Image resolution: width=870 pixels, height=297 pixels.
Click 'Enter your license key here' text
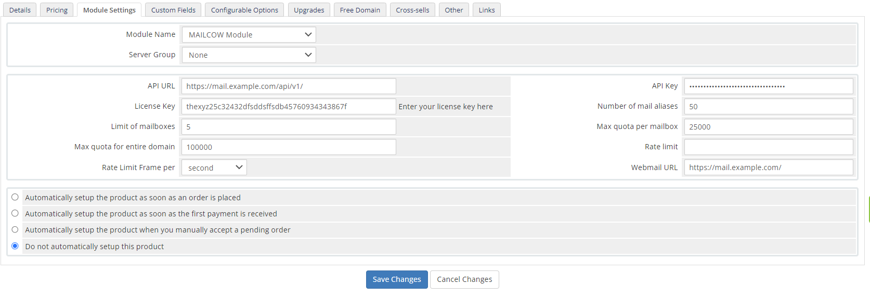point(446,107)
